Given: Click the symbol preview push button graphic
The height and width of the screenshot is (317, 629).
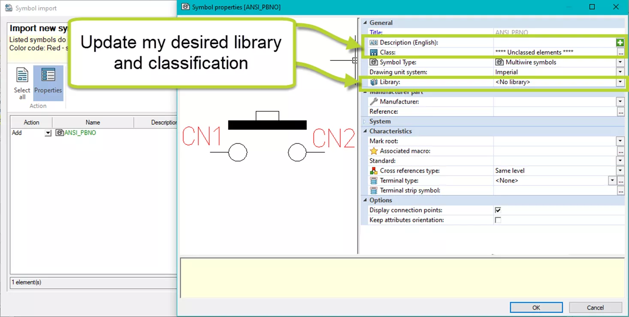Looking at the screenshot, I should click(267, 137).
